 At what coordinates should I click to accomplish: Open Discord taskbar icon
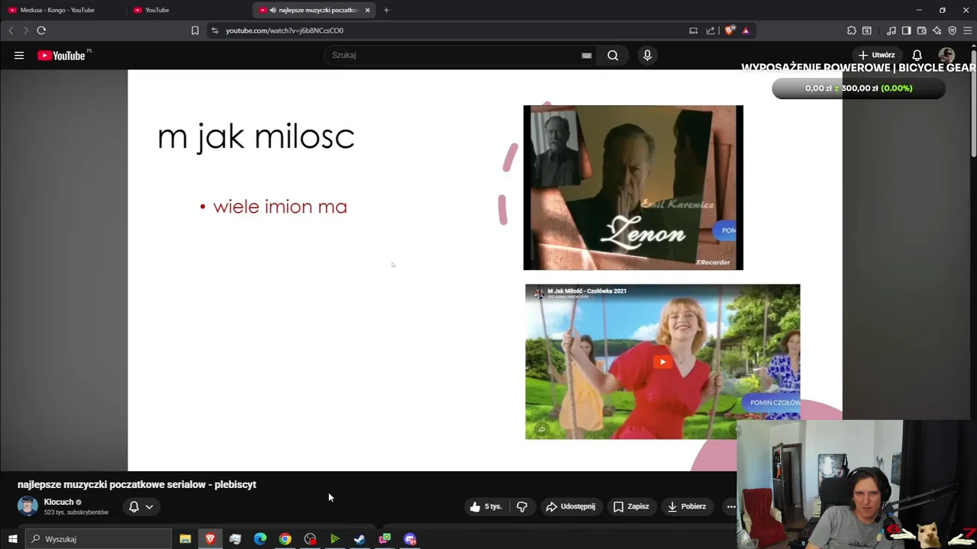[x=410, y=539]
